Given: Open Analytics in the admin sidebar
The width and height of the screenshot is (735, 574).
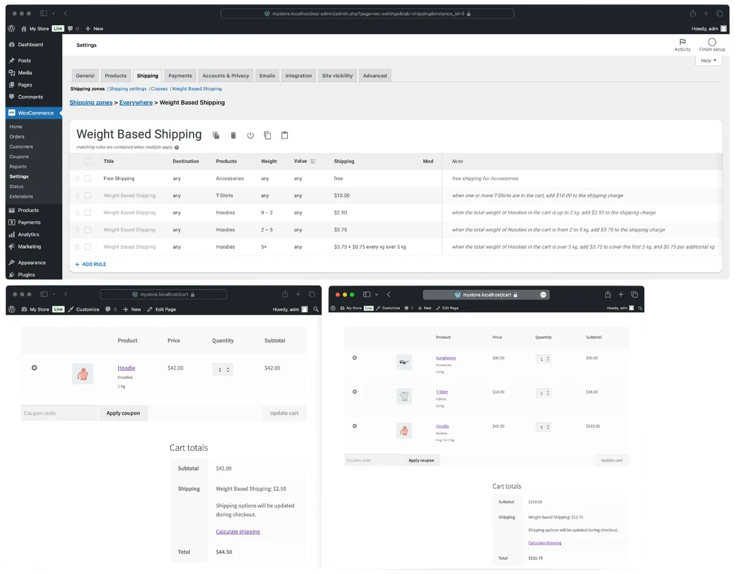Looking at the screenshot, I should [x=29, y=234].
